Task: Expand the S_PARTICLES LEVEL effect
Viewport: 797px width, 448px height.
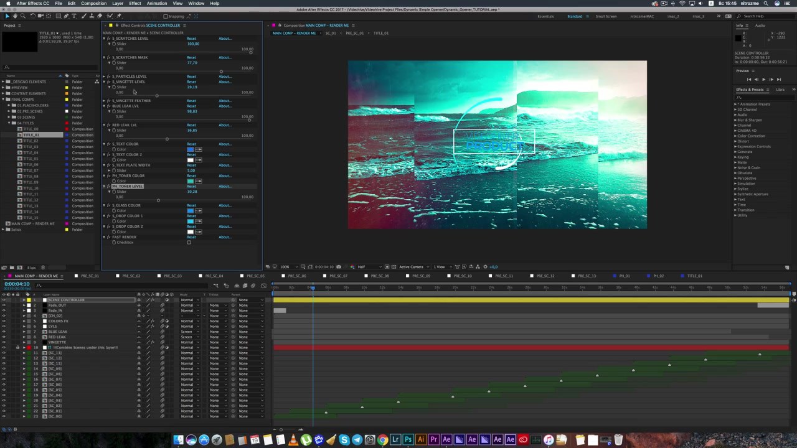Action: pos(104,77)
